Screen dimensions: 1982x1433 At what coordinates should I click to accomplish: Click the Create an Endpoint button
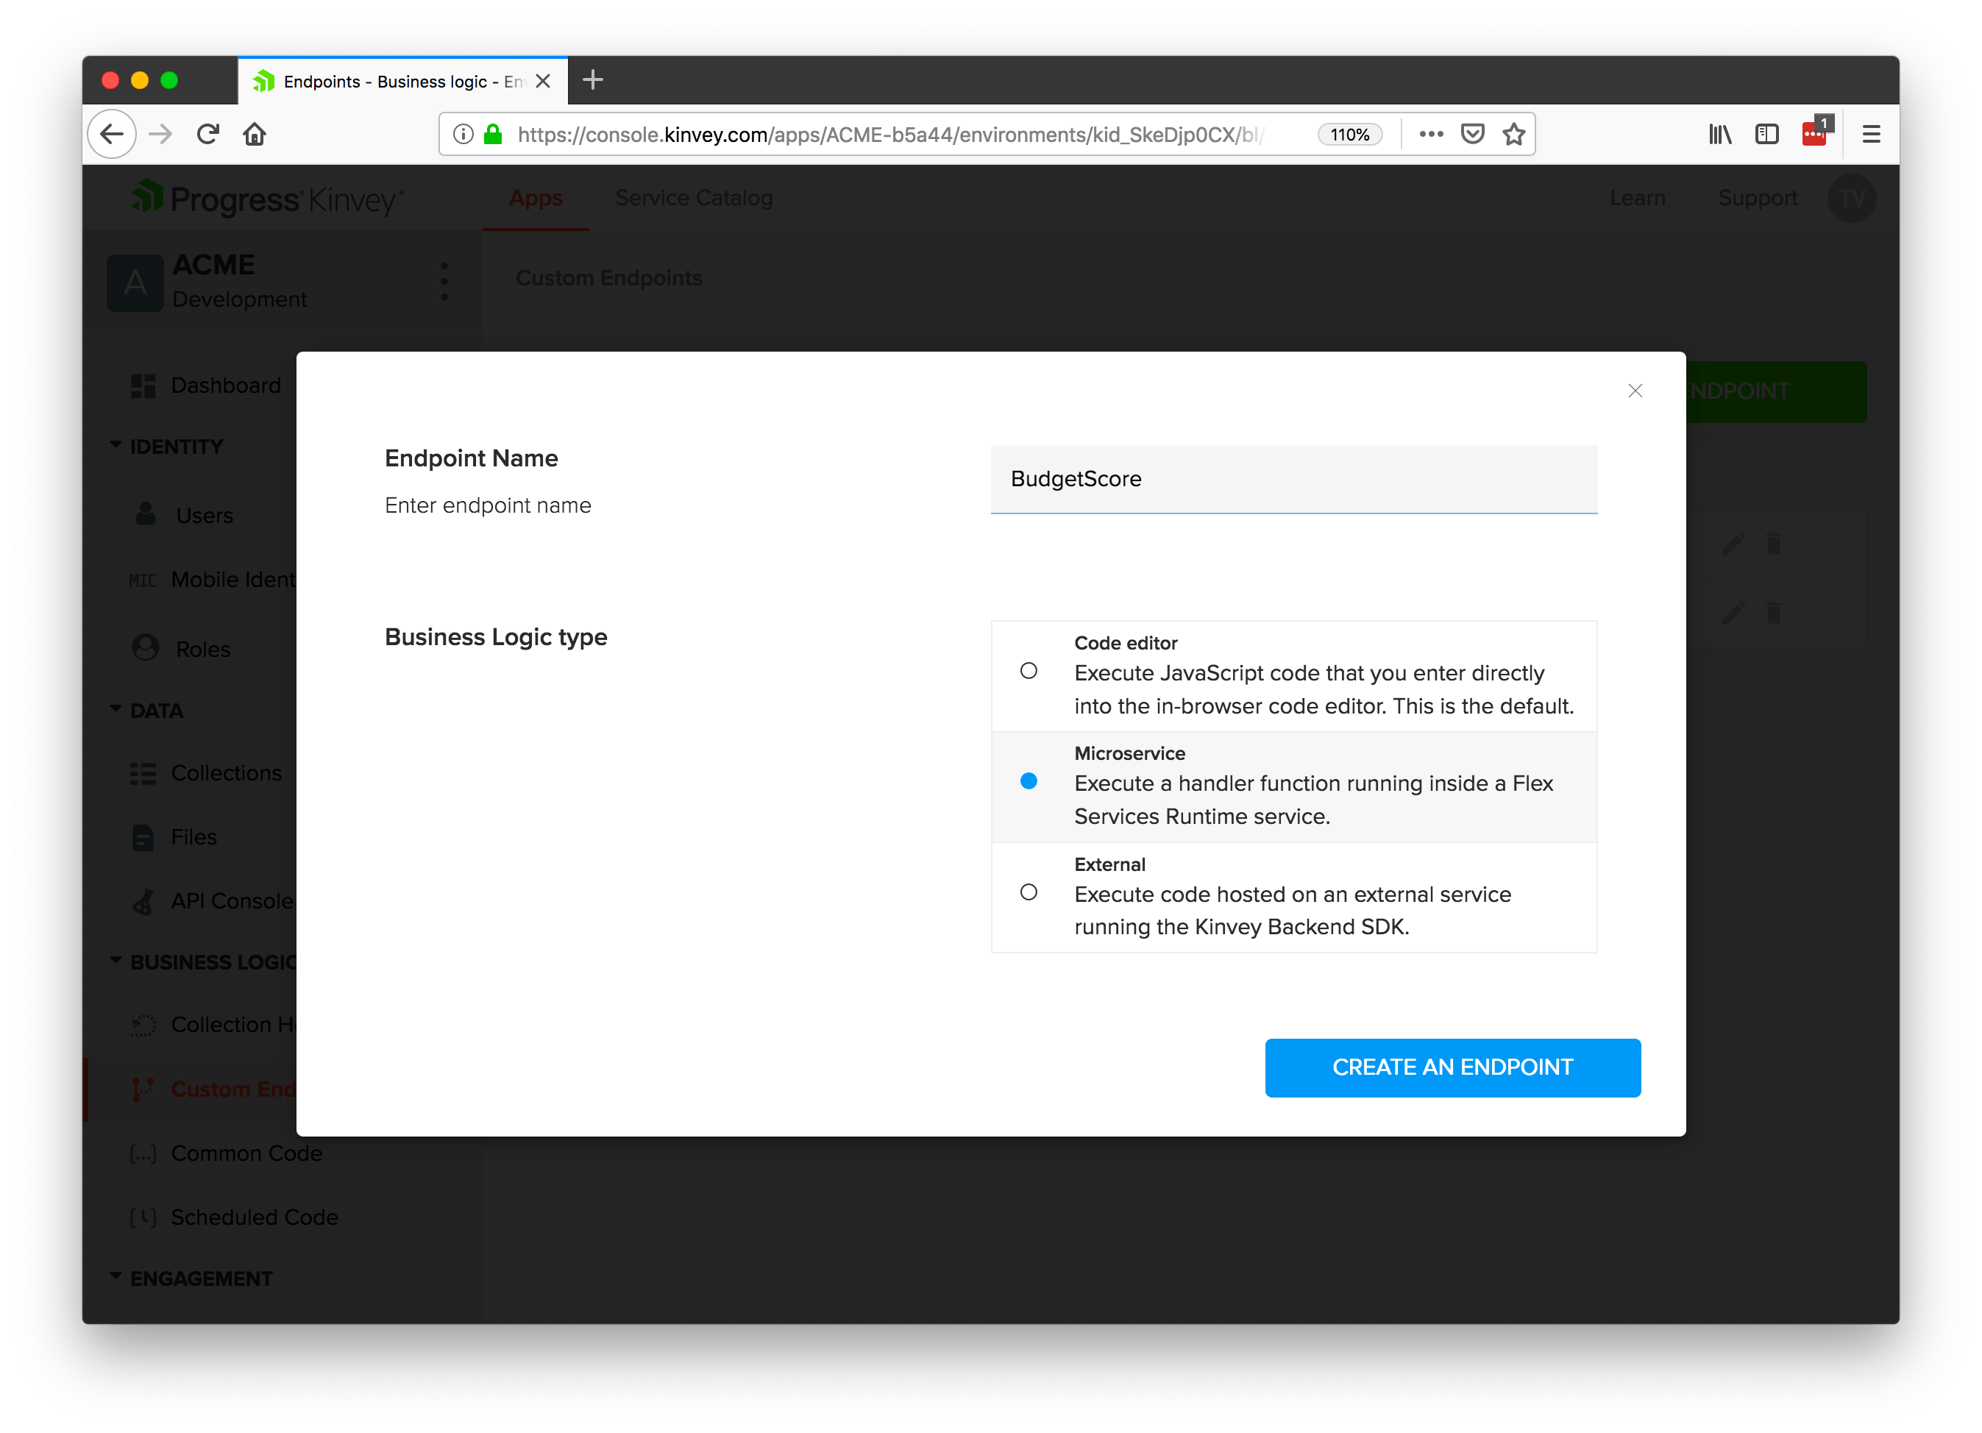click(x=1452, y=1067)
